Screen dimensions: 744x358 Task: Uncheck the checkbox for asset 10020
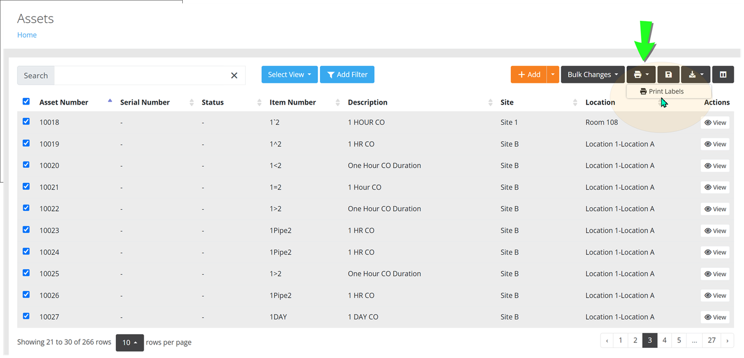(x=26, y=165)
